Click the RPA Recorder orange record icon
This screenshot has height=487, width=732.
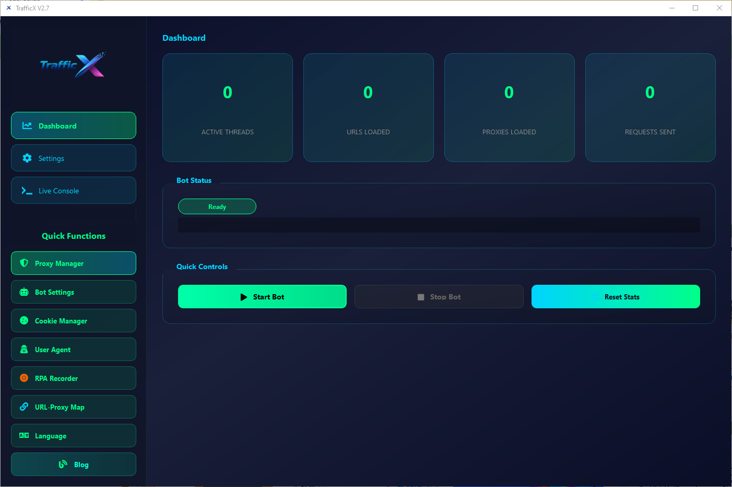pyautogui.click(x=24, y=378)
